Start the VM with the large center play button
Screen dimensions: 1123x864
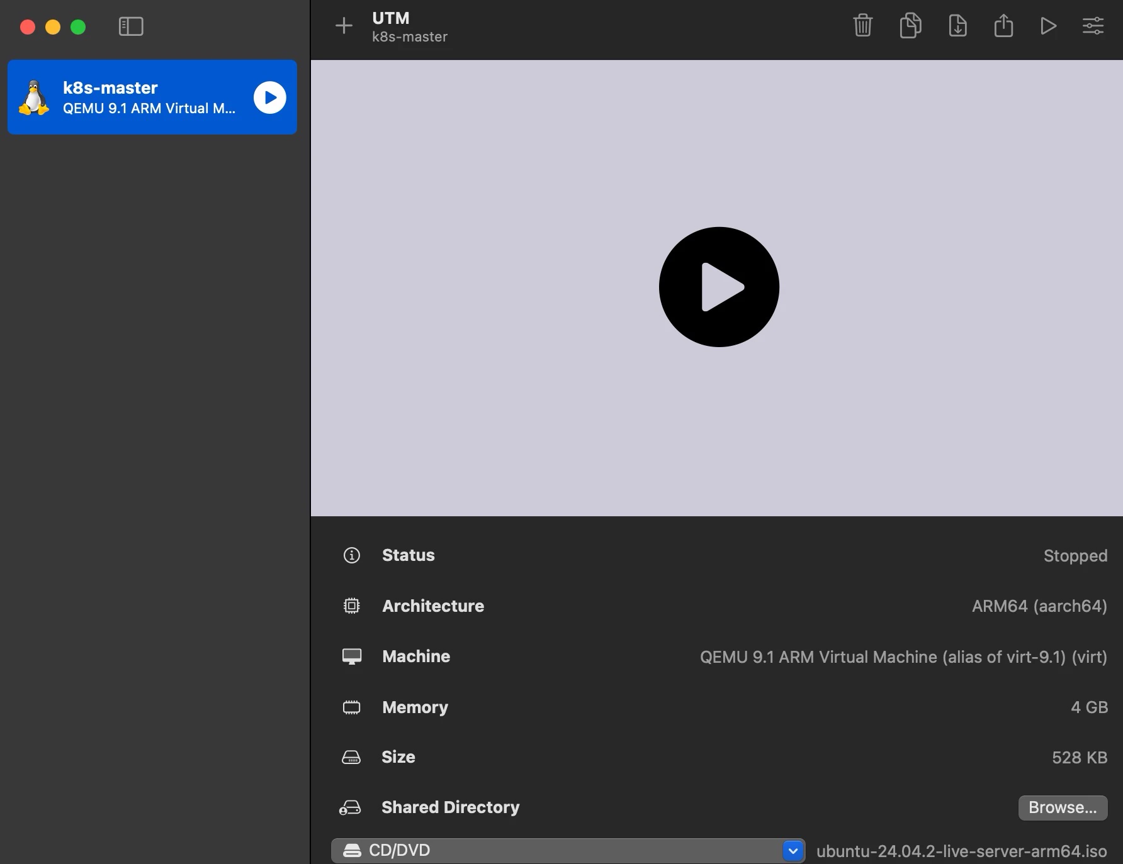719,287
